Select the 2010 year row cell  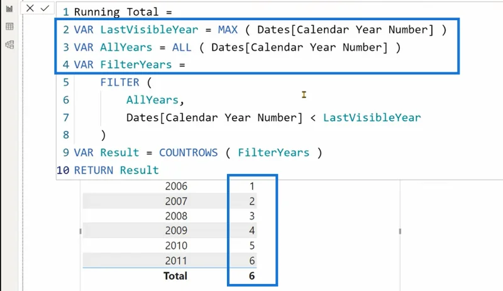176,246
